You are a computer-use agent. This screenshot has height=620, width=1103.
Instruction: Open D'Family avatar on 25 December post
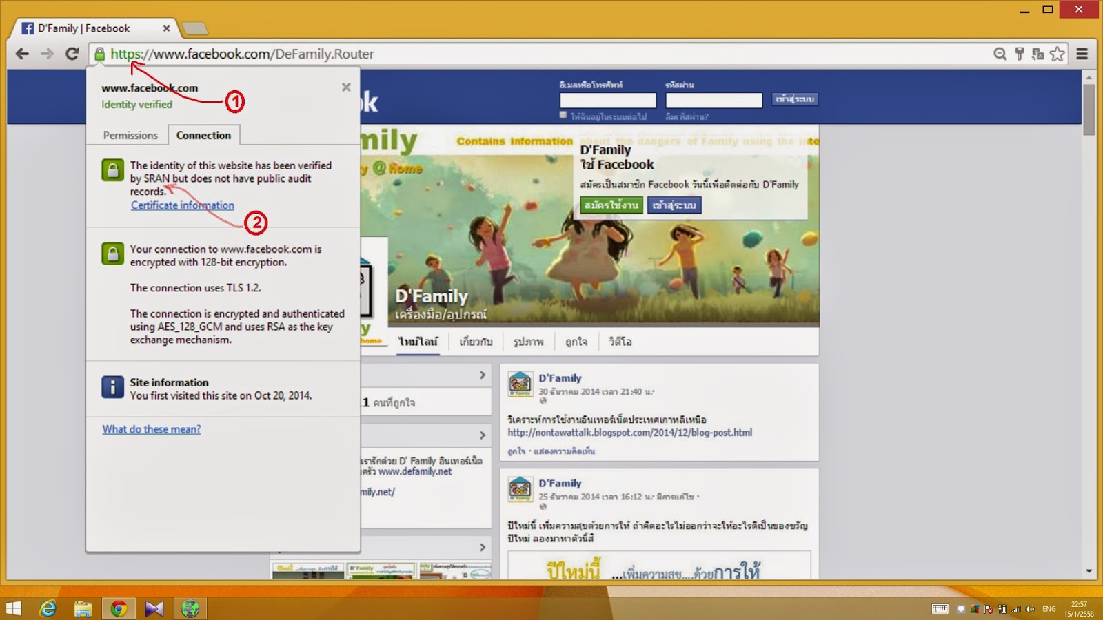pos(520,489)
